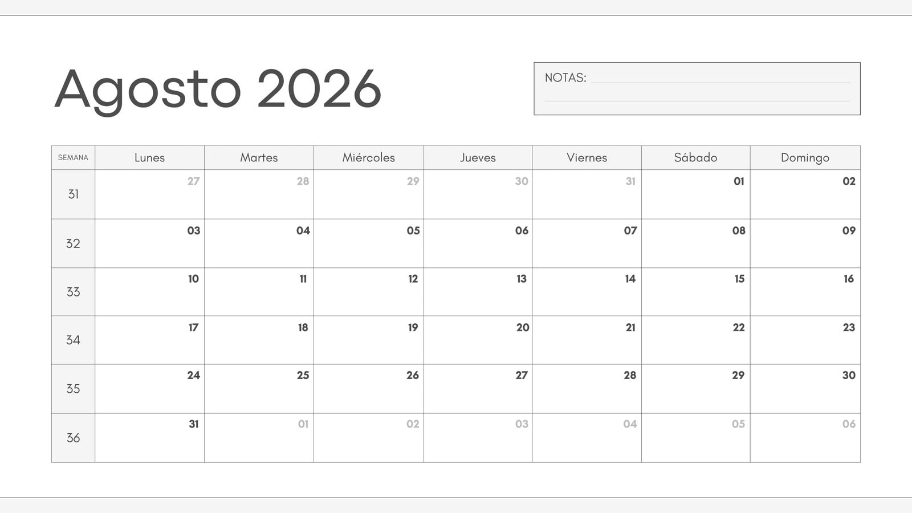Click the NOTAS first writing line
The width and height of the screenshot is (912, 513).
[x=720, y=82]
